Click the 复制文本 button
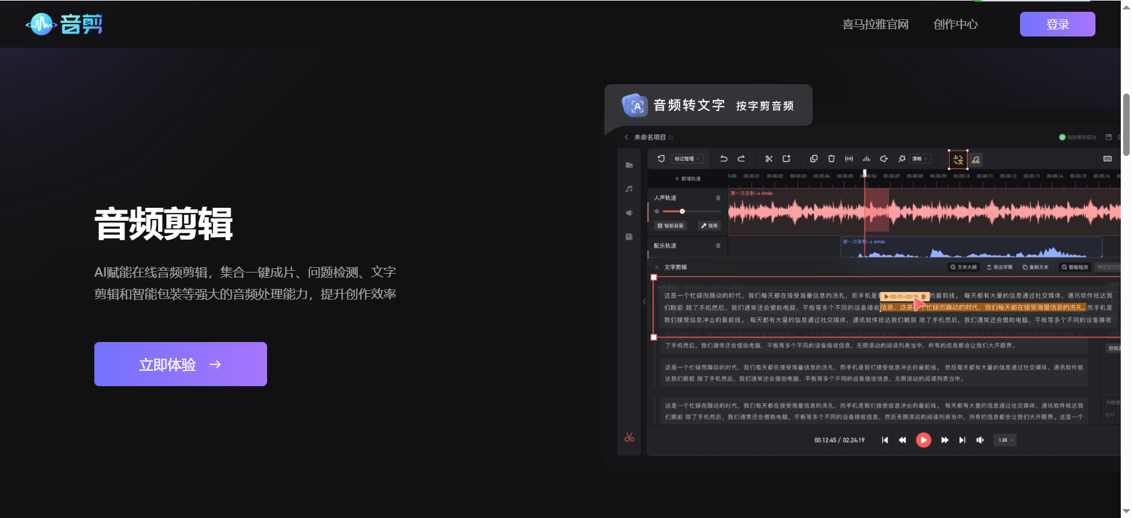Screen dimensions: 1132x518 click(x=1035, y=267)
